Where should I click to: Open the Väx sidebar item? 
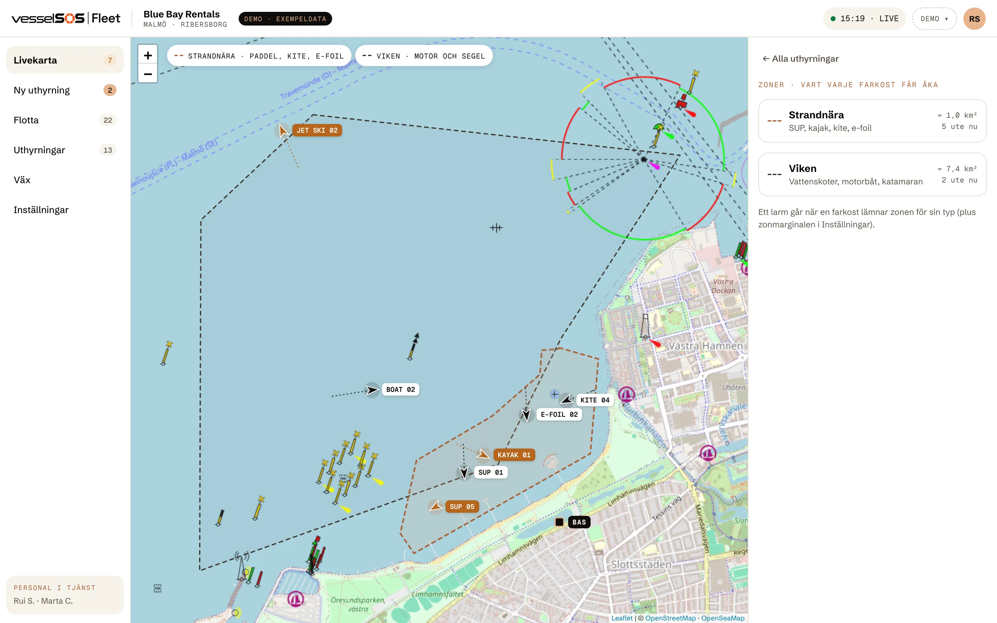(65, 180)
